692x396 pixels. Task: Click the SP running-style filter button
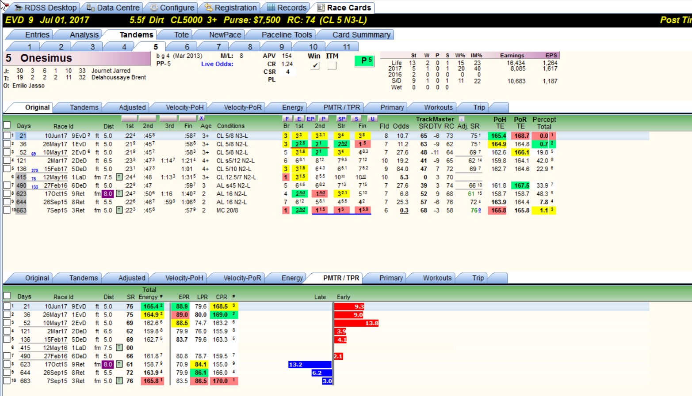pos(341,119)
